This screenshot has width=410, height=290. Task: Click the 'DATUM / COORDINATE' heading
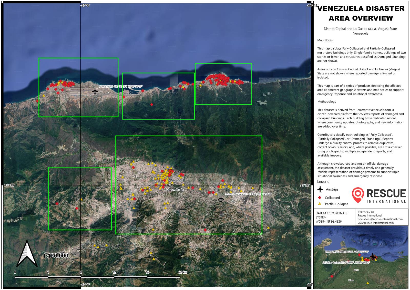tap(331, 213)
